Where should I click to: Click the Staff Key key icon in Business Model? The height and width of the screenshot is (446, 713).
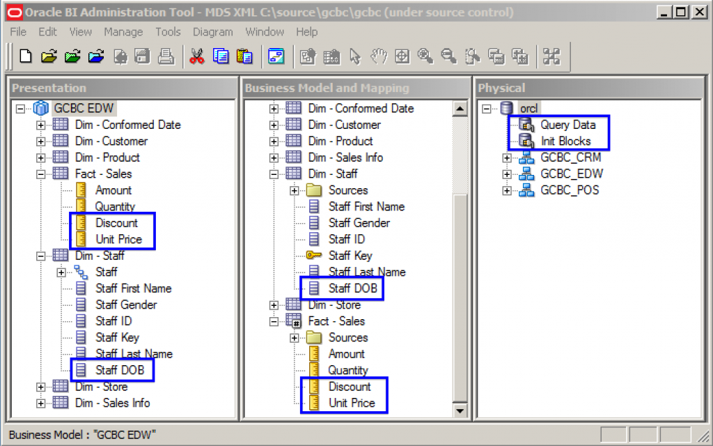point(314,255)
